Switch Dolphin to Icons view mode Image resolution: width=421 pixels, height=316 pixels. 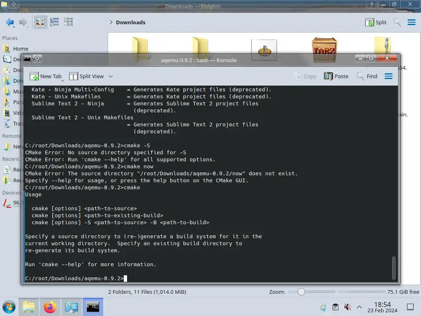(x=40, y=22)
